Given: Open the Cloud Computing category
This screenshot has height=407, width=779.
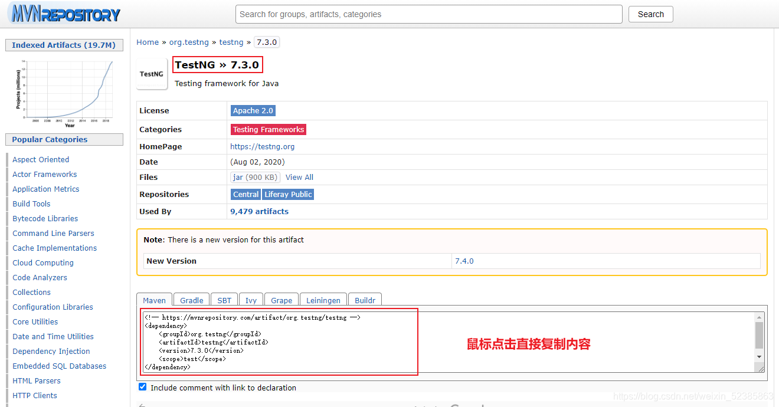Looking at the screenshot, I should (x=43, y=262).
